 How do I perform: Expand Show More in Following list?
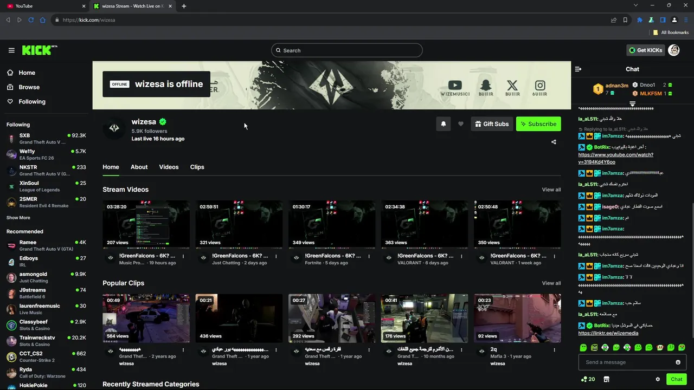click(x=18, y=218)
